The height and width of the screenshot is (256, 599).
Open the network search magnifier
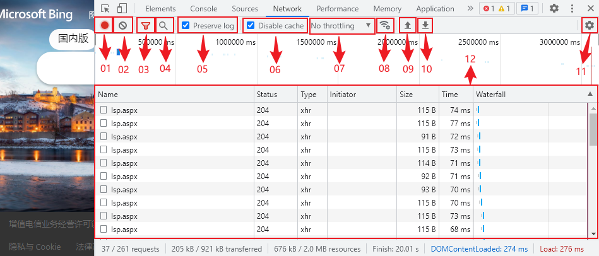tap(163, 26)
